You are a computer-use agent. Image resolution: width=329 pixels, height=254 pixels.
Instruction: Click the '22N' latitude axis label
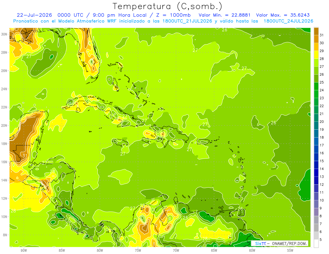(4, 107)
